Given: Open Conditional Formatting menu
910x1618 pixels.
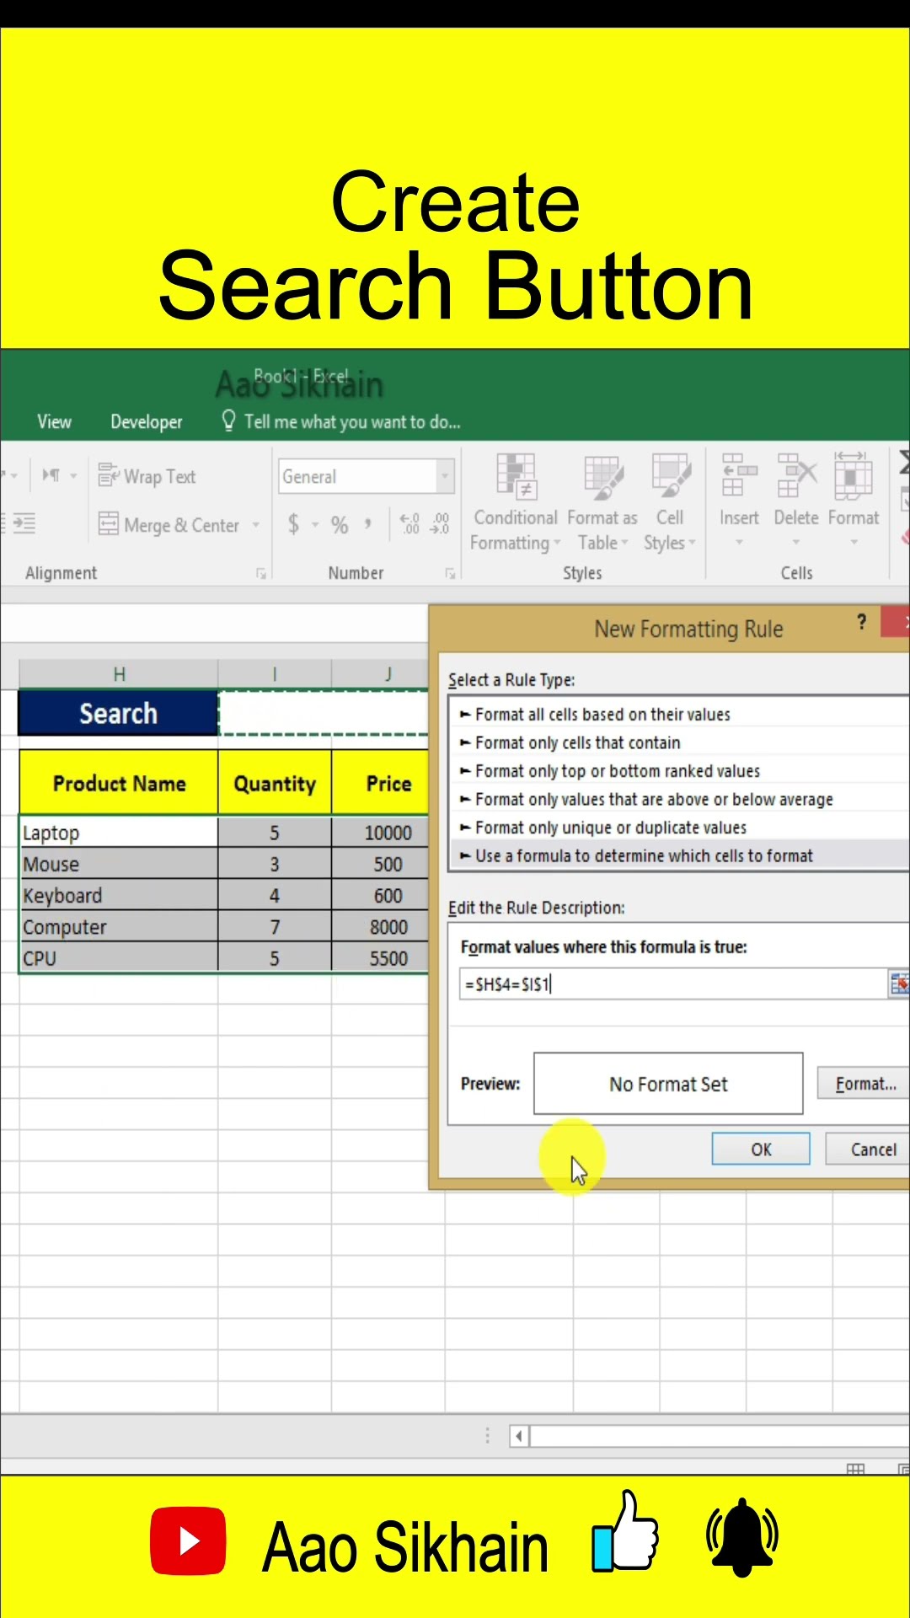Looking at the screenshot, I should coord(515,502).
